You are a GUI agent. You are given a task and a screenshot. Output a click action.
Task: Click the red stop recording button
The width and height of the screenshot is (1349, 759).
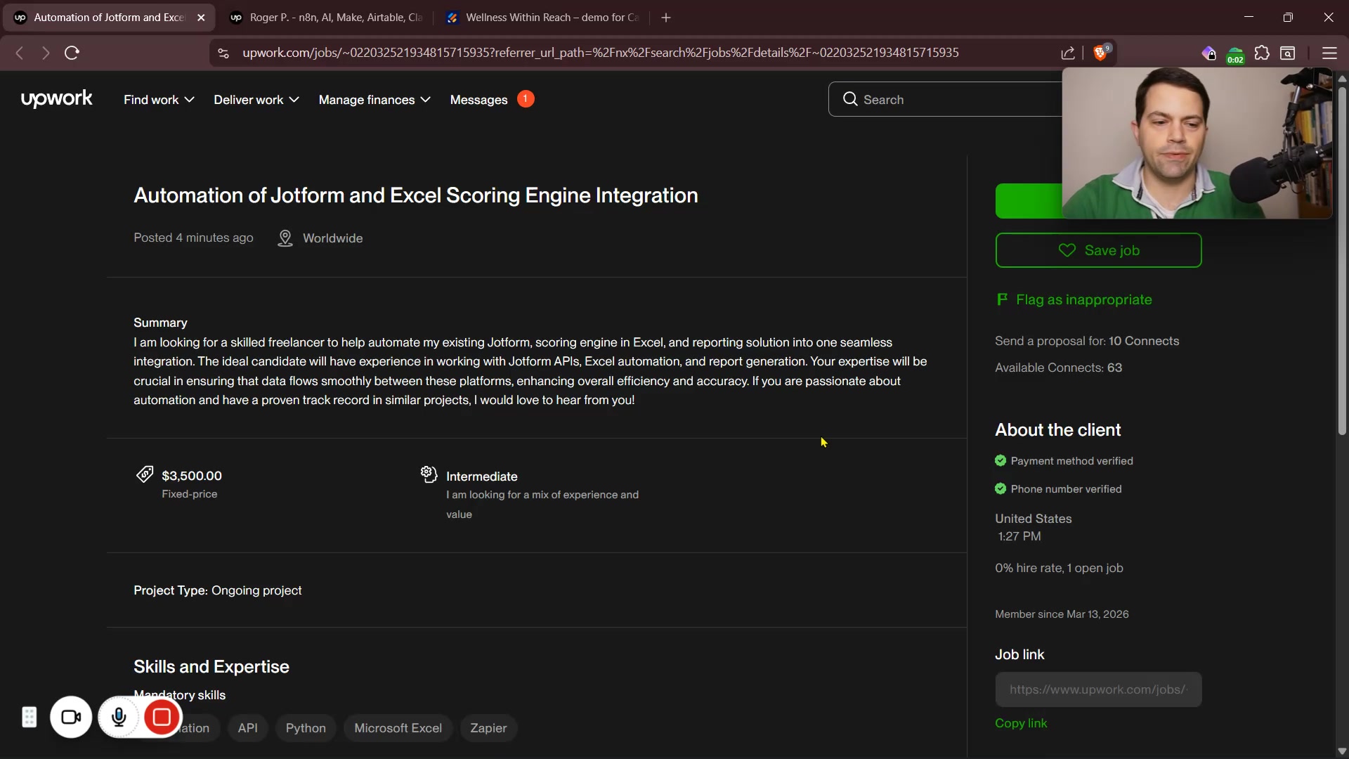162,717
